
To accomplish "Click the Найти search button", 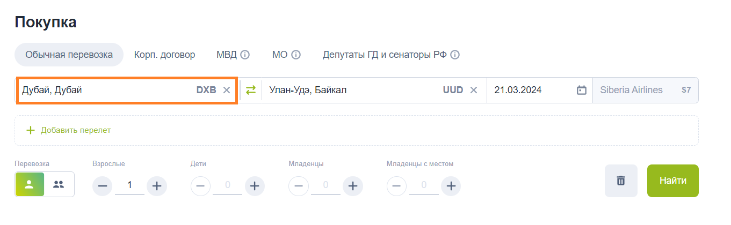I will (673, 181).
